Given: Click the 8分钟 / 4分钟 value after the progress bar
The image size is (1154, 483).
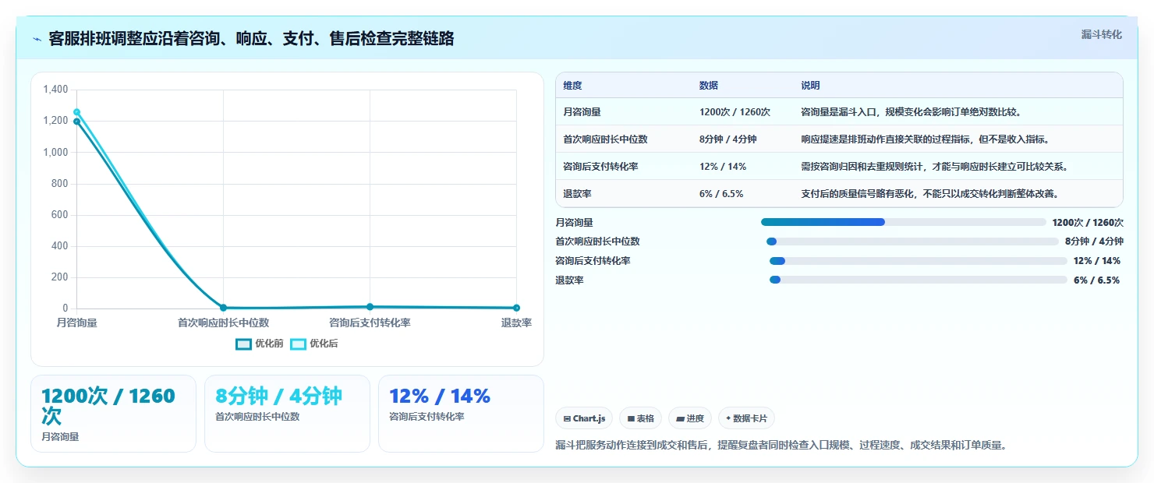Looking at the screenshot, I should (x=1094, y=241).
